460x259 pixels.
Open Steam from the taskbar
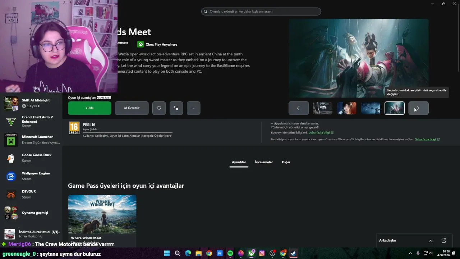[x=293, y=253]
